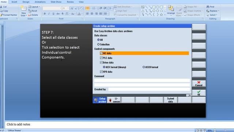Switch to Normal view in the status bar
Viewport: 234px width, 132px height.
pos(197,131)
